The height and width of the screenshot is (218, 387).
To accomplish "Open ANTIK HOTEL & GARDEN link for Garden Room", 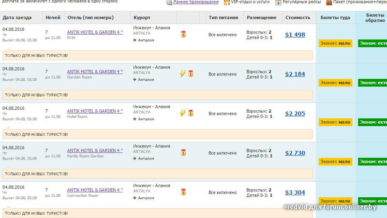I will [x=95, y=72].
